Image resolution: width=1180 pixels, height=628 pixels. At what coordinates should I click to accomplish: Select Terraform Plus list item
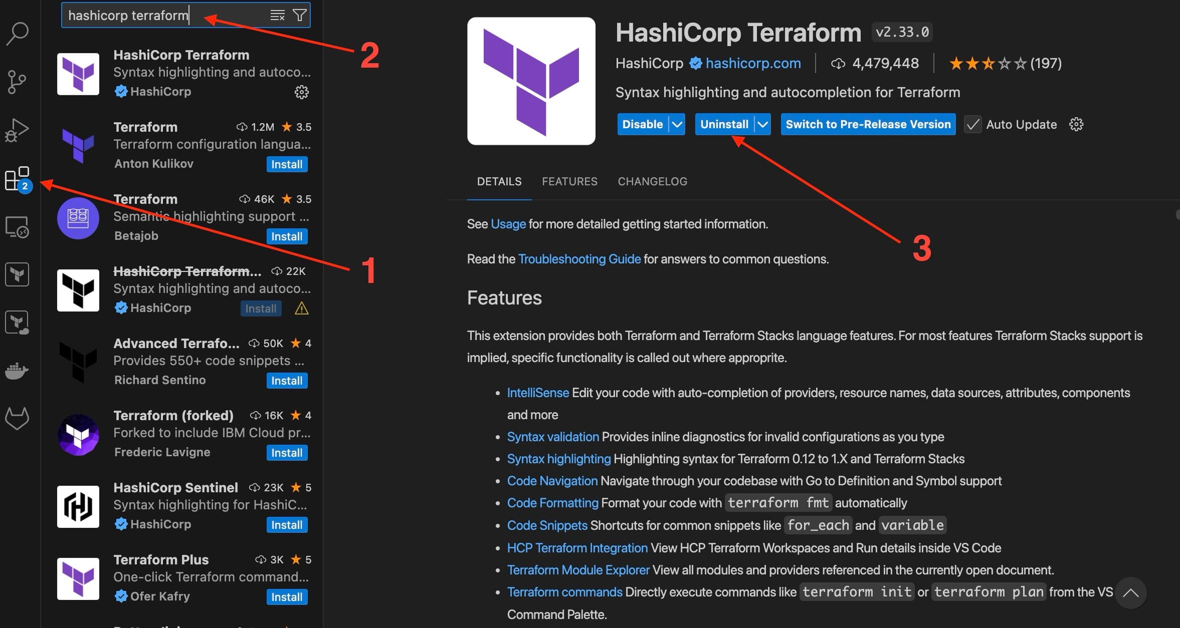click(182, 578)
